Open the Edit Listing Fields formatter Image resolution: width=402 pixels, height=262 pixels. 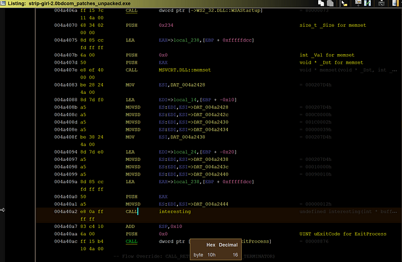click(358, 3)
